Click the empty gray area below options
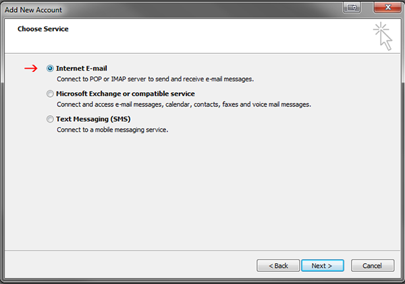Screen dimensions: 405x284 202,190
